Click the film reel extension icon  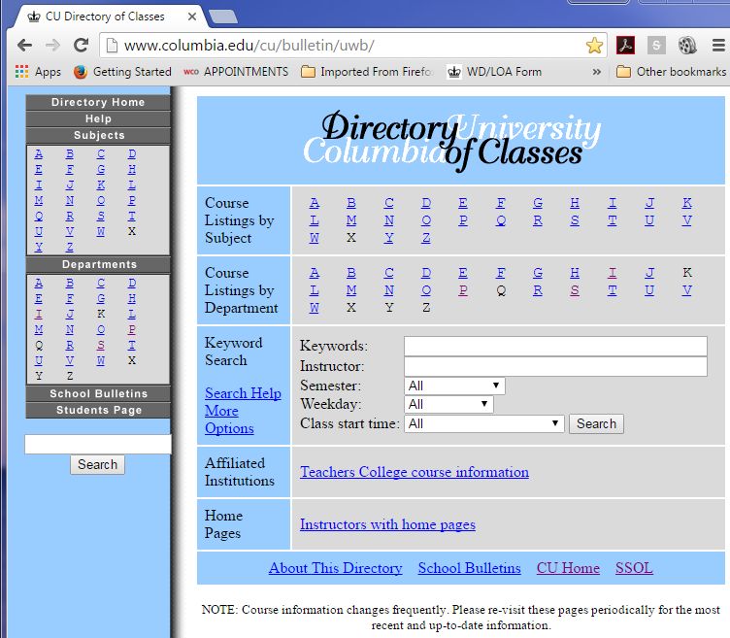(x=687, y=46)
